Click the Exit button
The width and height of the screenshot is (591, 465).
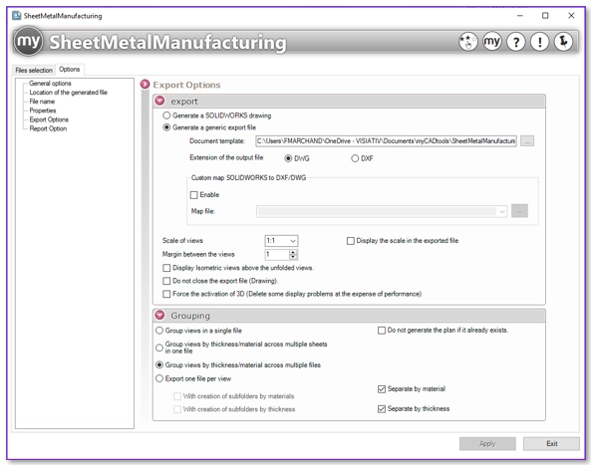[x=551, y=444]
